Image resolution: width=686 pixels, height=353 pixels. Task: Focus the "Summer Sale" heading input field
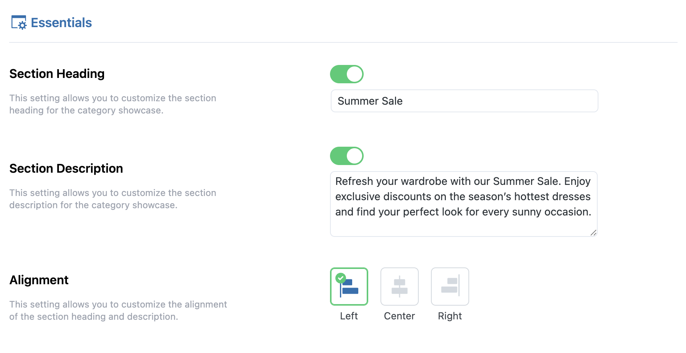(x=464, y=101)
